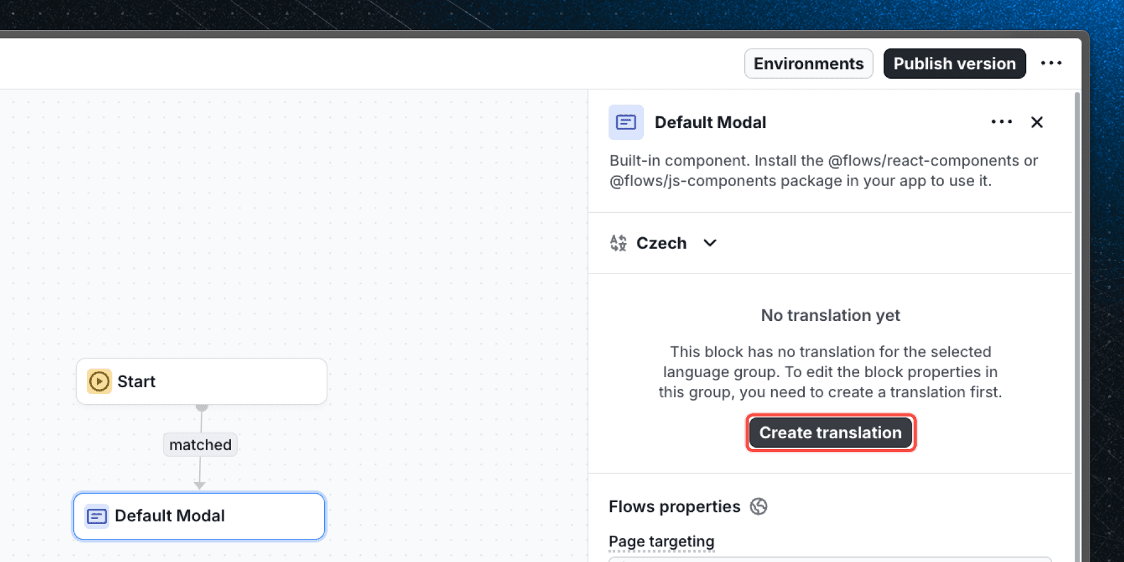
Task: Click the globe icon next to Flows properties
Action: 759,506
